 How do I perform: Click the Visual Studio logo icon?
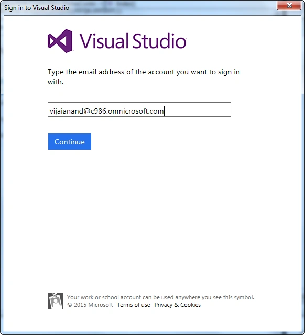pos(60,41)
